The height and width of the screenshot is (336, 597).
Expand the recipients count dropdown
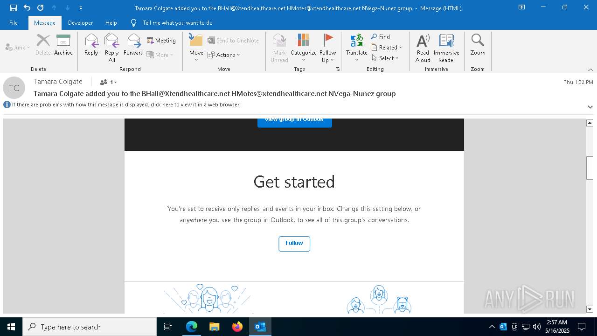[109, 82]
